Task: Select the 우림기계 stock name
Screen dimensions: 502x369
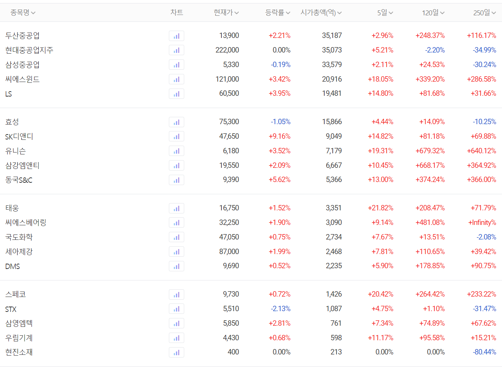Action: pyautogui.click(x=19, y=338)
